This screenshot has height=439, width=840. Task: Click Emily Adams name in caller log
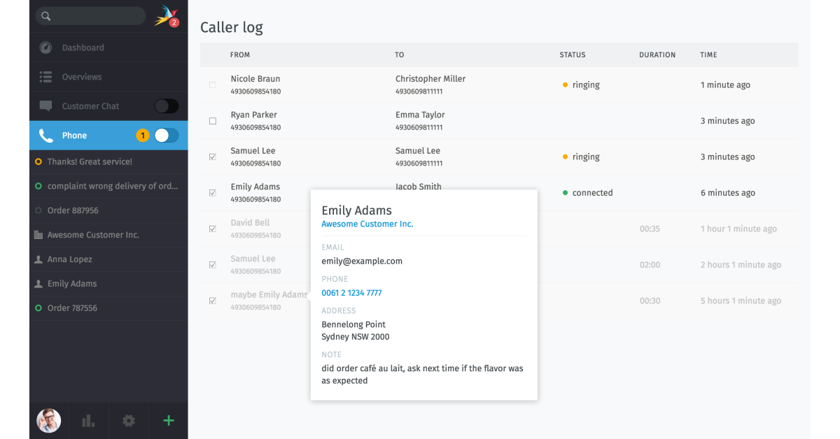tap(255, 187)
